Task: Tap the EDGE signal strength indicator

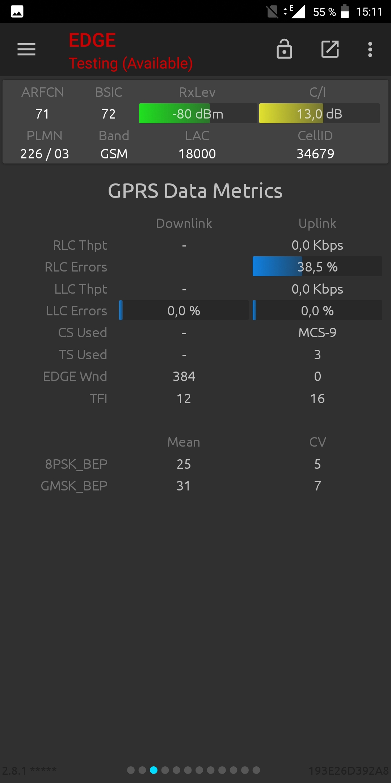Action: click(295, 11)
